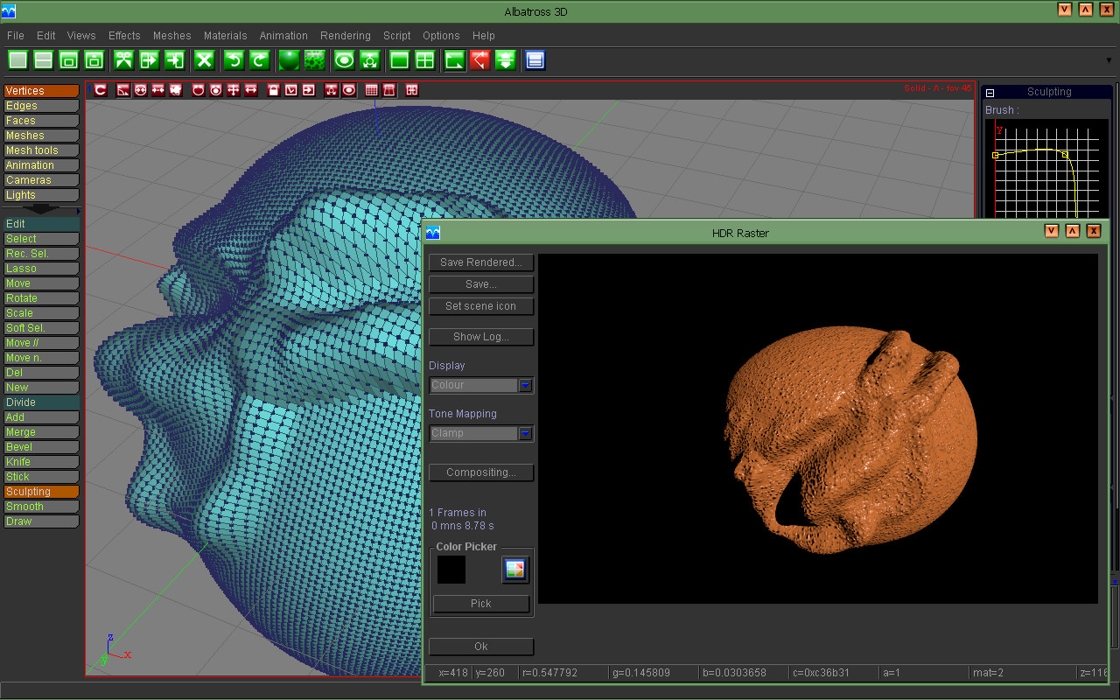Open the Materials menu
Screen dimensions: 1120x700
[x=226, y=36]
